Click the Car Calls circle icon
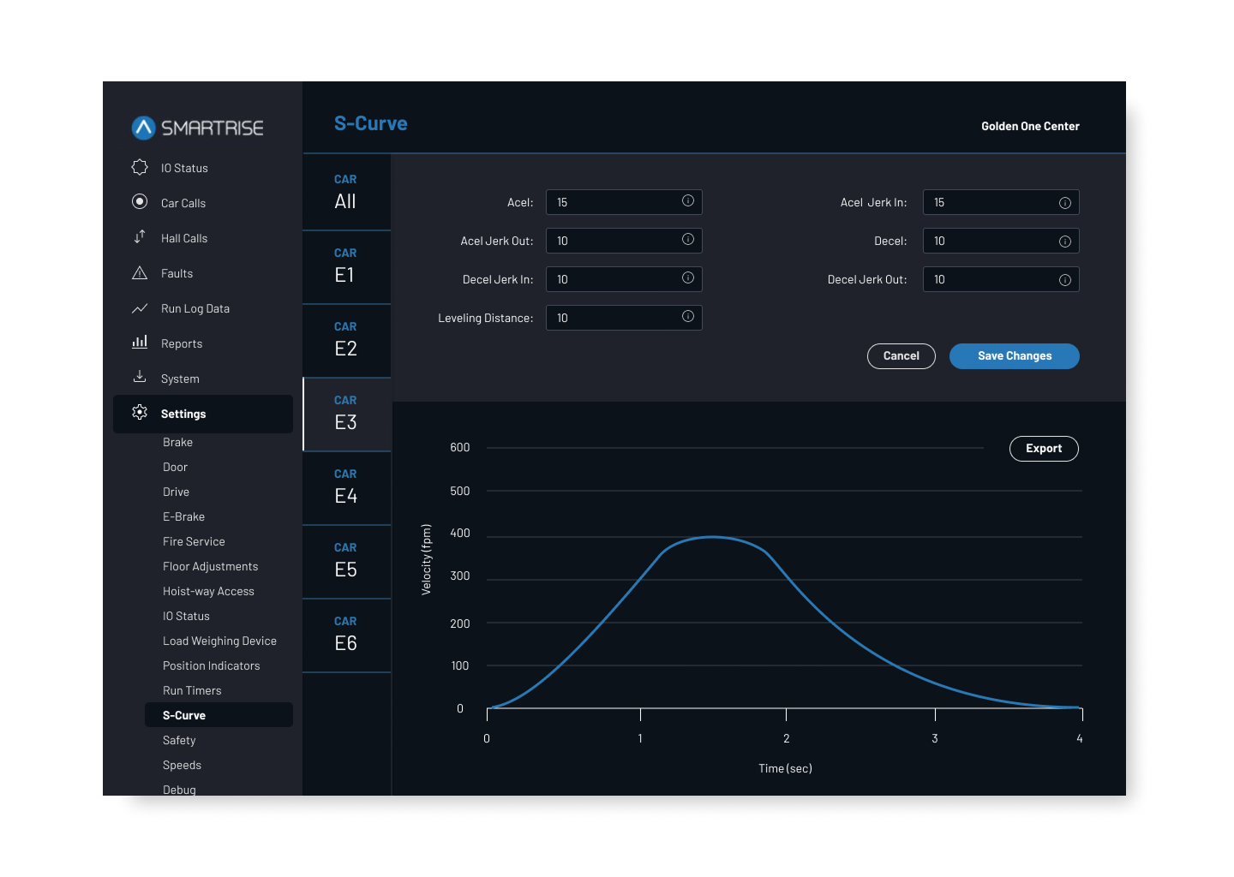This screenshot has height=877, width=1234. click(140, 202)
